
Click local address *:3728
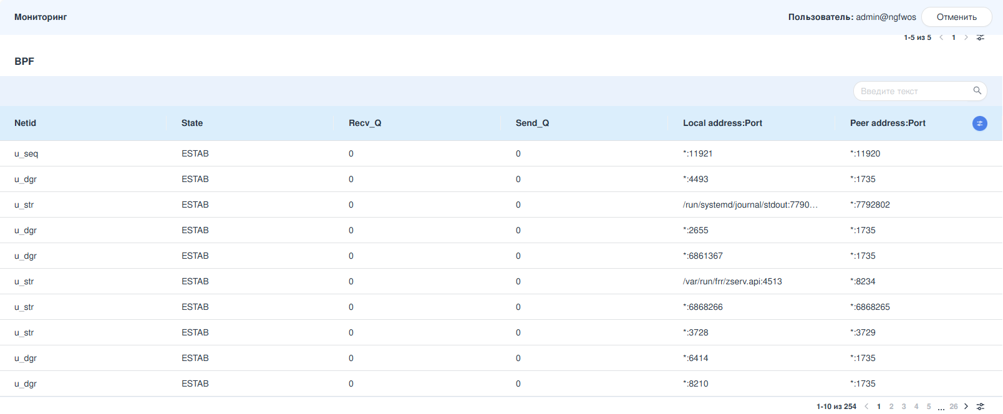pyautogui.click(x=695, y=332)
